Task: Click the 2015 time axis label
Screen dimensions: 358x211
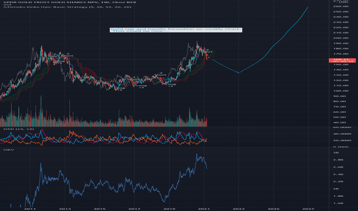Action: 100,209
